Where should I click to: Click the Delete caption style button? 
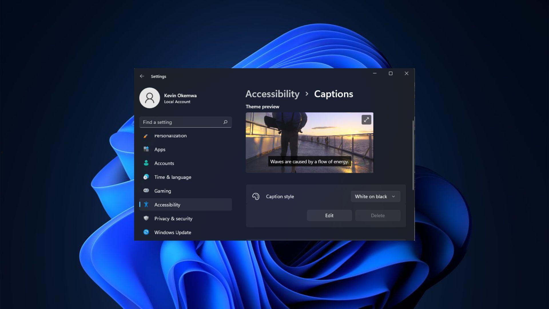point(377,215)
